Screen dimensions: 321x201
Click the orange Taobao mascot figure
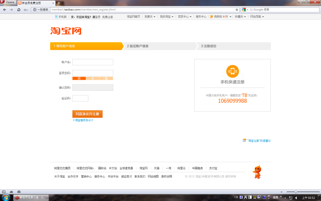tap(257, 172)
